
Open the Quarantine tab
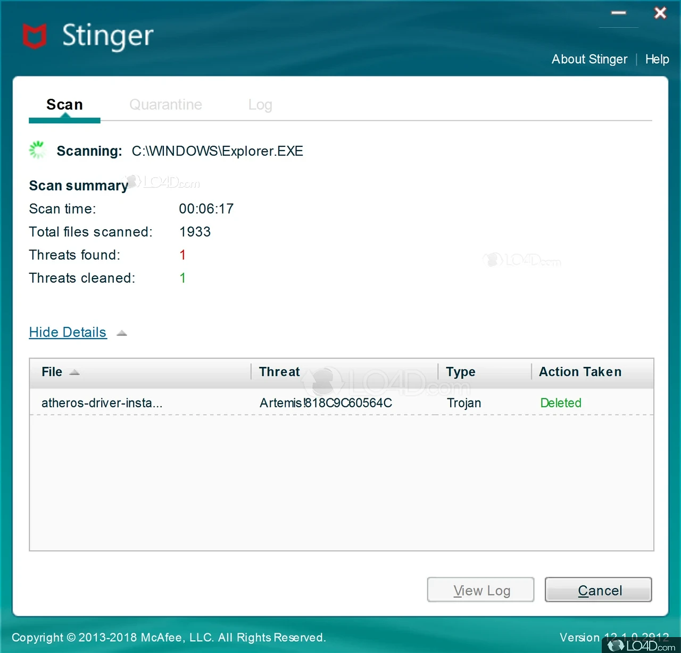(x=165, y=105)
